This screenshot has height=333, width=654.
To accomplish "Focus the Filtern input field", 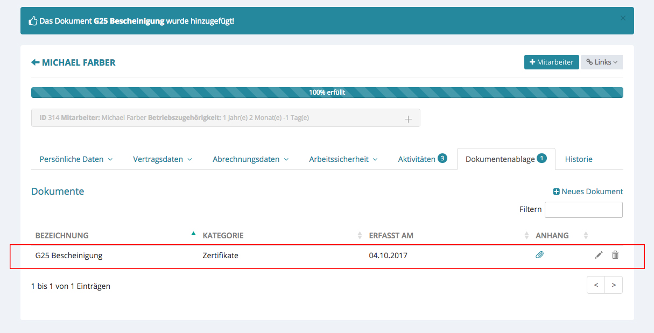I will click(583, 210).
